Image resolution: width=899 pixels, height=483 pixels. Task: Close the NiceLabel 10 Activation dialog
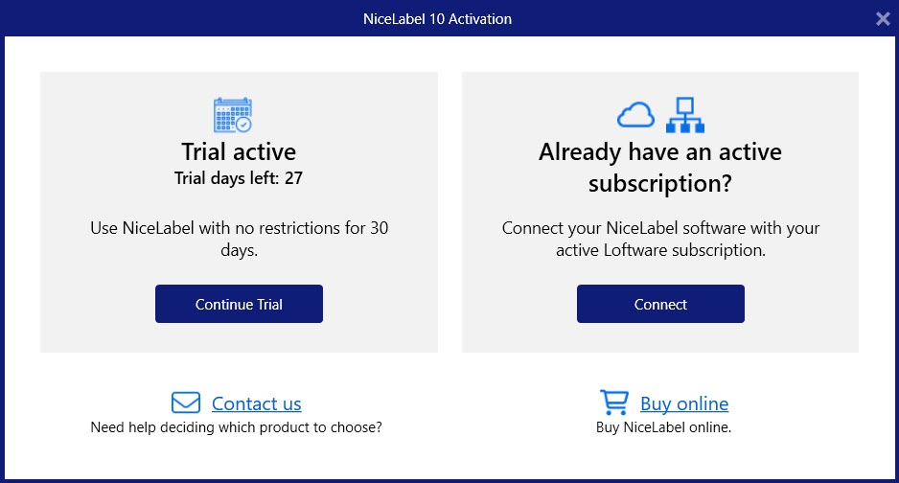coord(883,19)
